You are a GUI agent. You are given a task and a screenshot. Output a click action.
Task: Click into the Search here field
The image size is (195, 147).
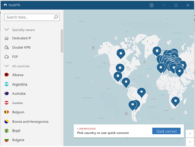click(32, 17)
